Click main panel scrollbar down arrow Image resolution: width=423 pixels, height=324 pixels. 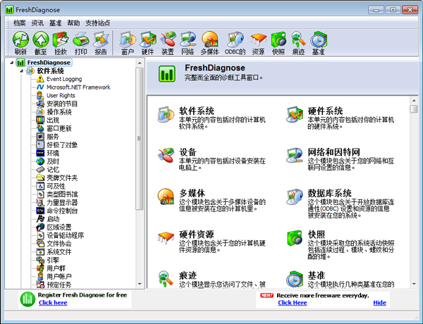[414, 284]
